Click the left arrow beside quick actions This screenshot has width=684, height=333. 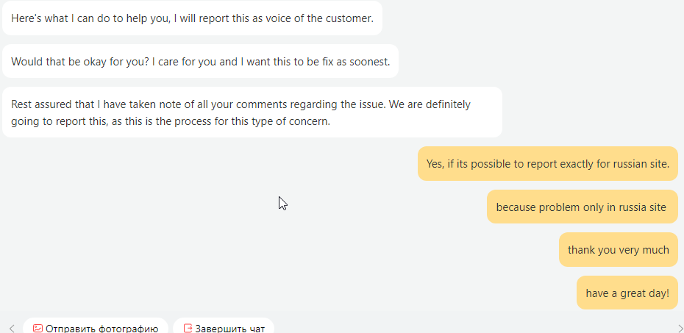pyautogui.click(x=12, y=328)
